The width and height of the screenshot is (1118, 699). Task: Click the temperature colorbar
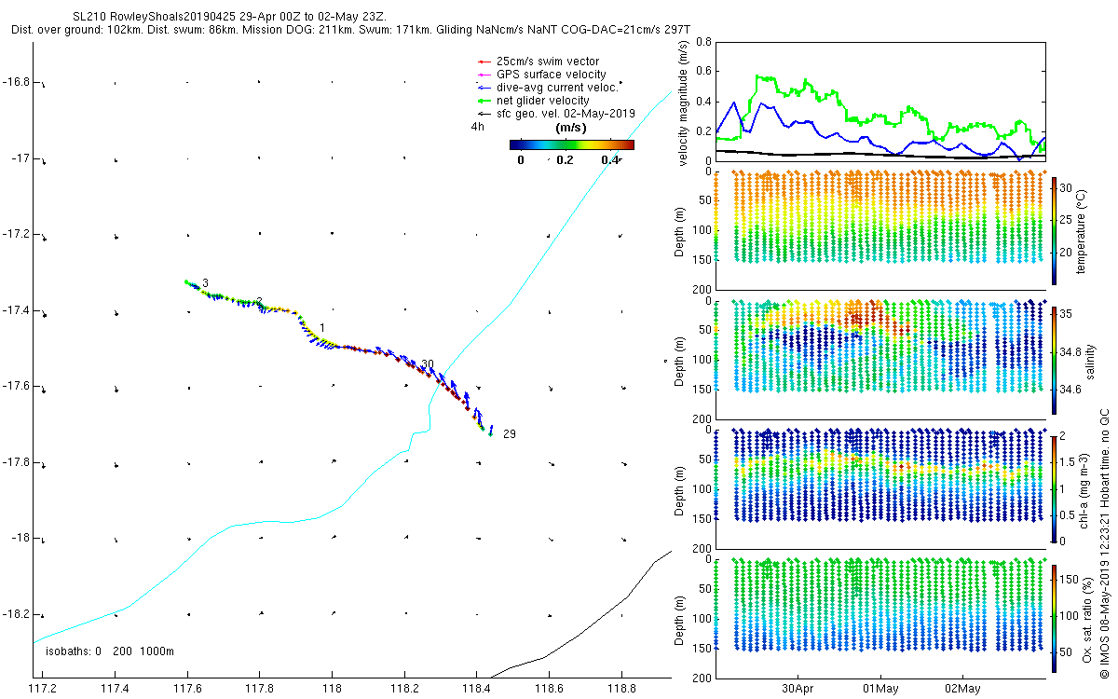click(1054, 231)
